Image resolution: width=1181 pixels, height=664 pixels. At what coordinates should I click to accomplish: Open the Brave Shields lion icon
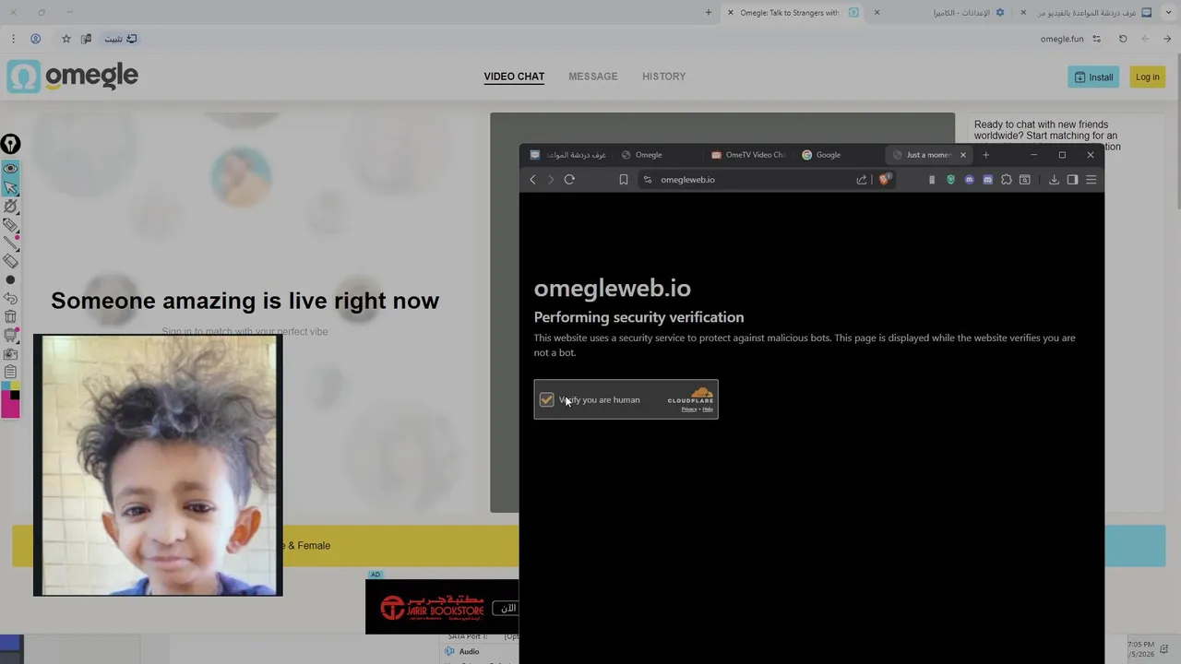(884, 180)
